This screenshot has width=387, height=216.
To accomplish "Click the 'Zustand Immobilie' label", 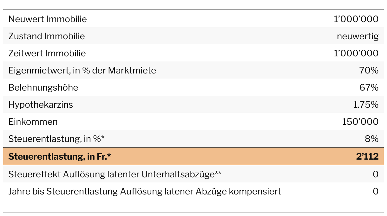I will 47,36.
